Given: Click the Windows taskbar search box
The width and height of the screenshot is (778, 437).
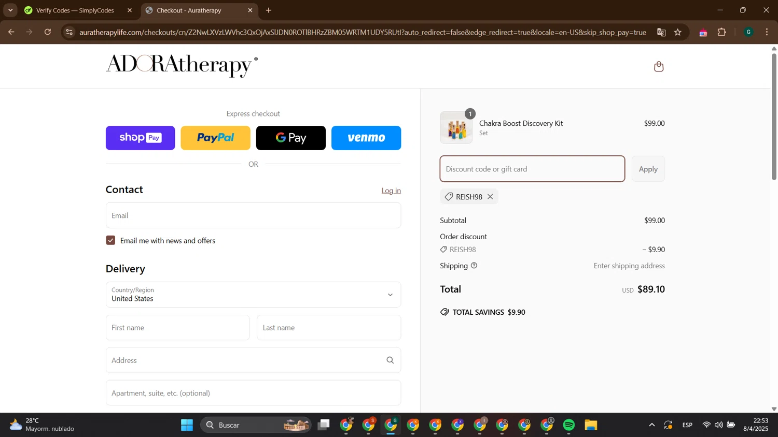Looking at the screenshot, I should pos(256,425).
